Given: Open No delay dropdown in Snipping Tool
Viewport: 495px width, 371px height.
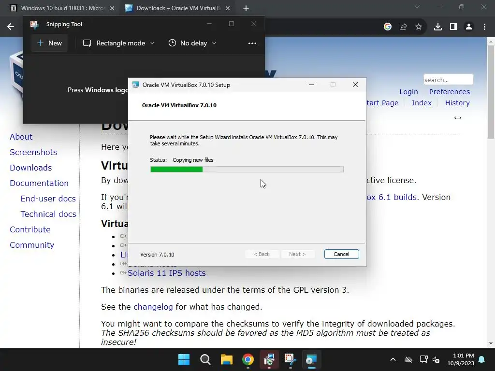Looking at the screenshot, I should (192, 43).
